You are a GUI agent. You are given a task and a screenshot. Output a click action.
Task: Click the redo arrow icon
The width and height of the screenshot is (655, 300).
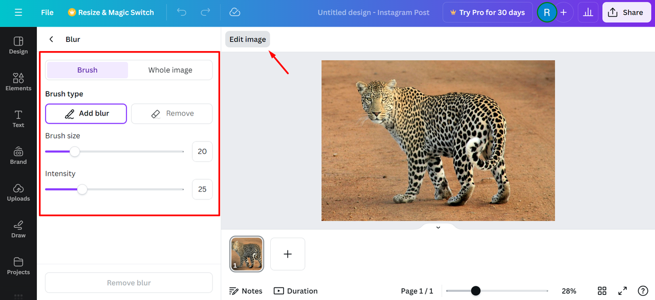[x=205, y=12]
